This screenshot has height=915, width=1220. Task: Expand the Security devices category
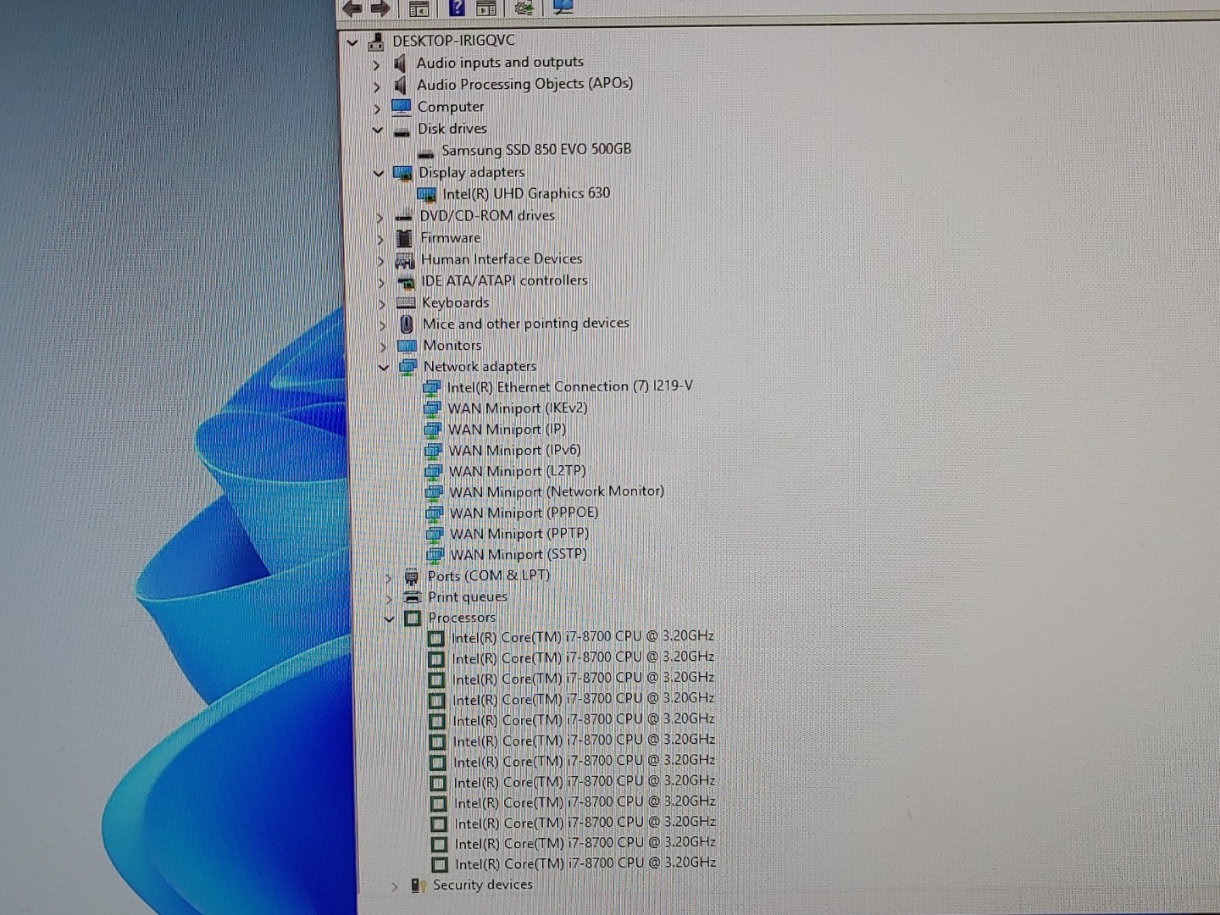tap(395, 887)
